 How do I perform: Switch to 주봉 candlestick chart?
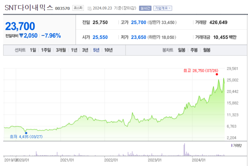[x=194, y=50]
